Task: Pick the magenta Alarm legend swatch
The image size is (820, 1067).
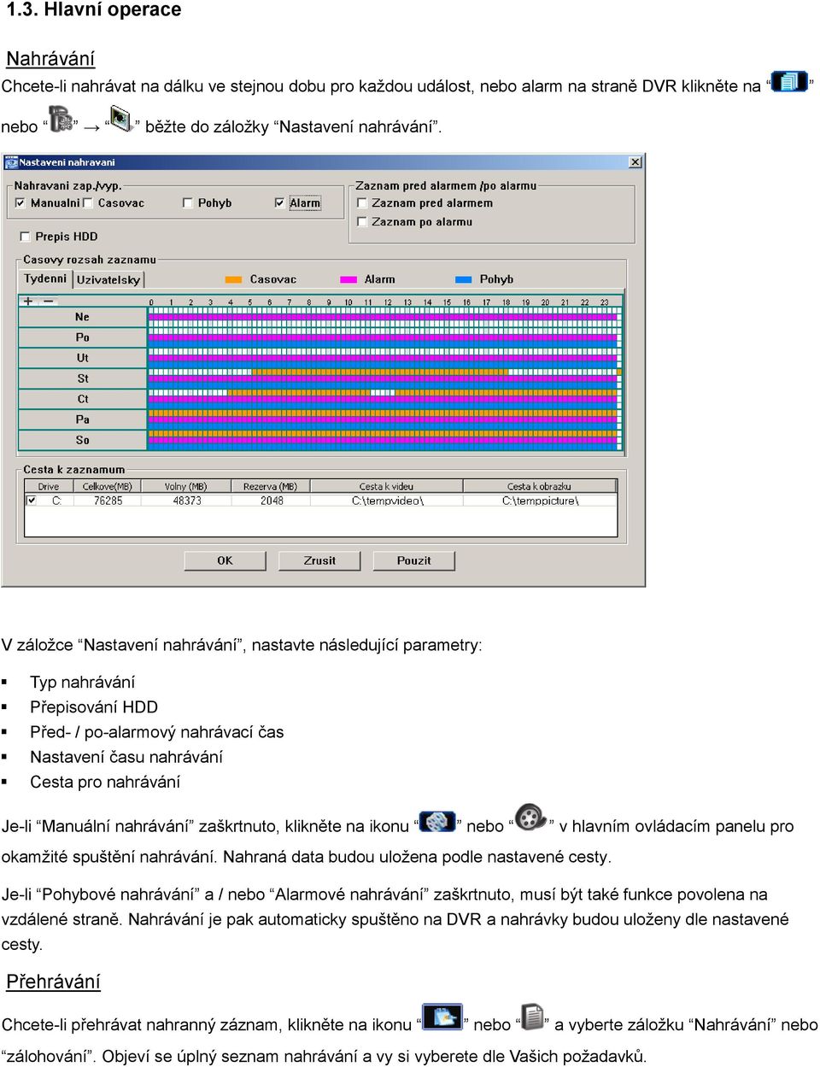Action: click(x=348, y=279)
